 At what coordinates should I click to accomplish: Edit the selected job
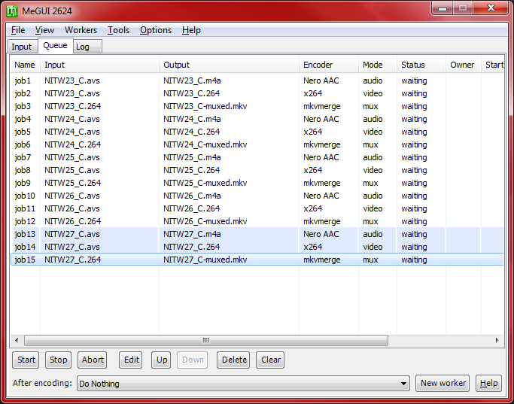click(x=132, y=360)
